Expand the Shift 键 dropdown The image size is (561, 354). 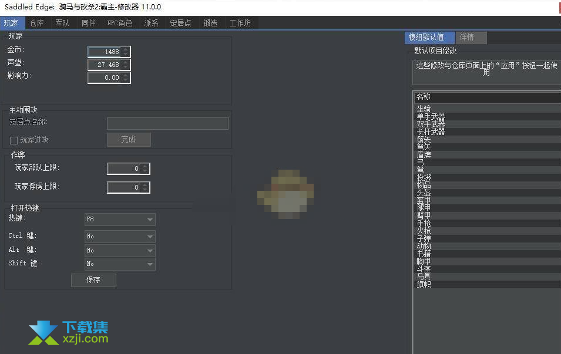(x=120, y=264)
